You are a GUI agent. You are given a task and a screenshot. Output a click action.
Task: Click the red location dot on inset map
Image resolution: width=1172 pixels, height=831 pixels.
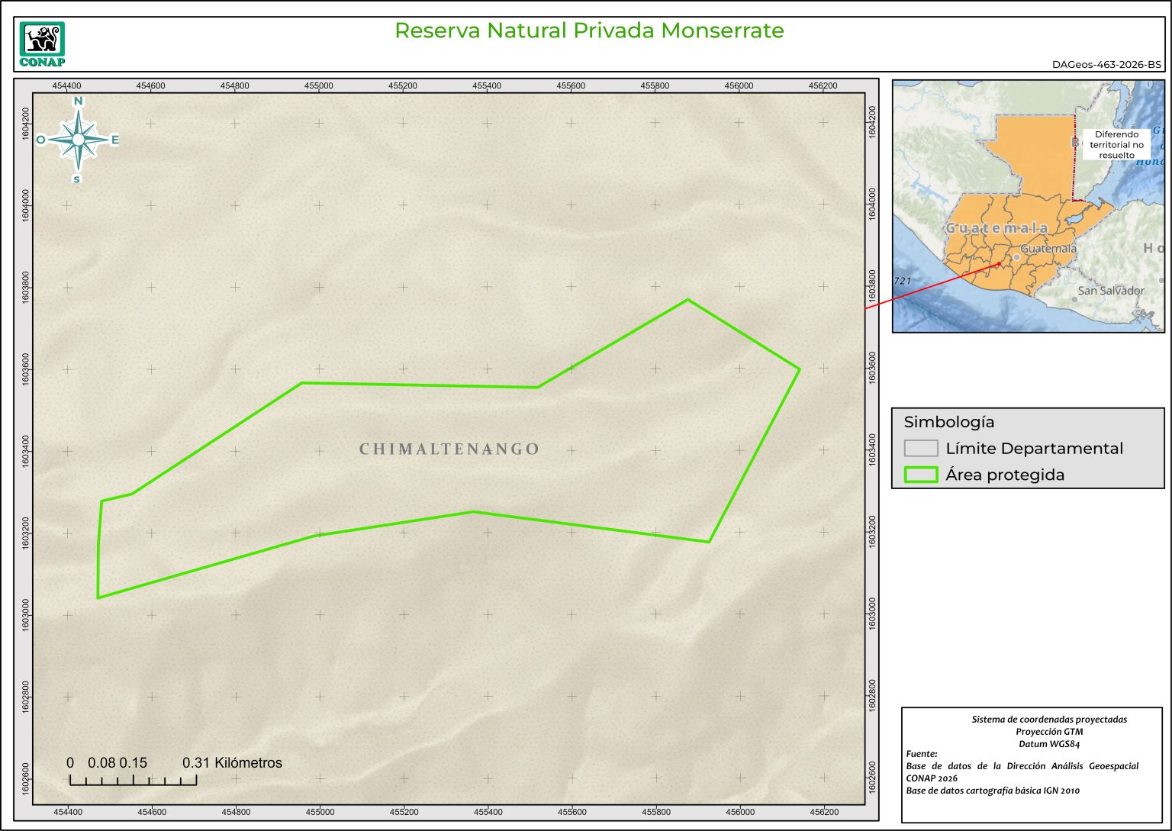click(1000, 264)
